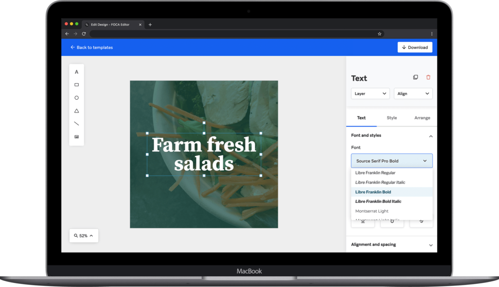Bookmark this page with the star
Viewport: 499px width, 287px height.
(x=379, y=34)
